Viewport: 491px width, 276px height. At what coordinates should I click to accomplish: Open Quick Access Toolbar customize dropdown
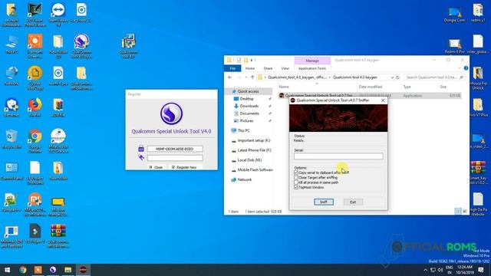[252, 60]
